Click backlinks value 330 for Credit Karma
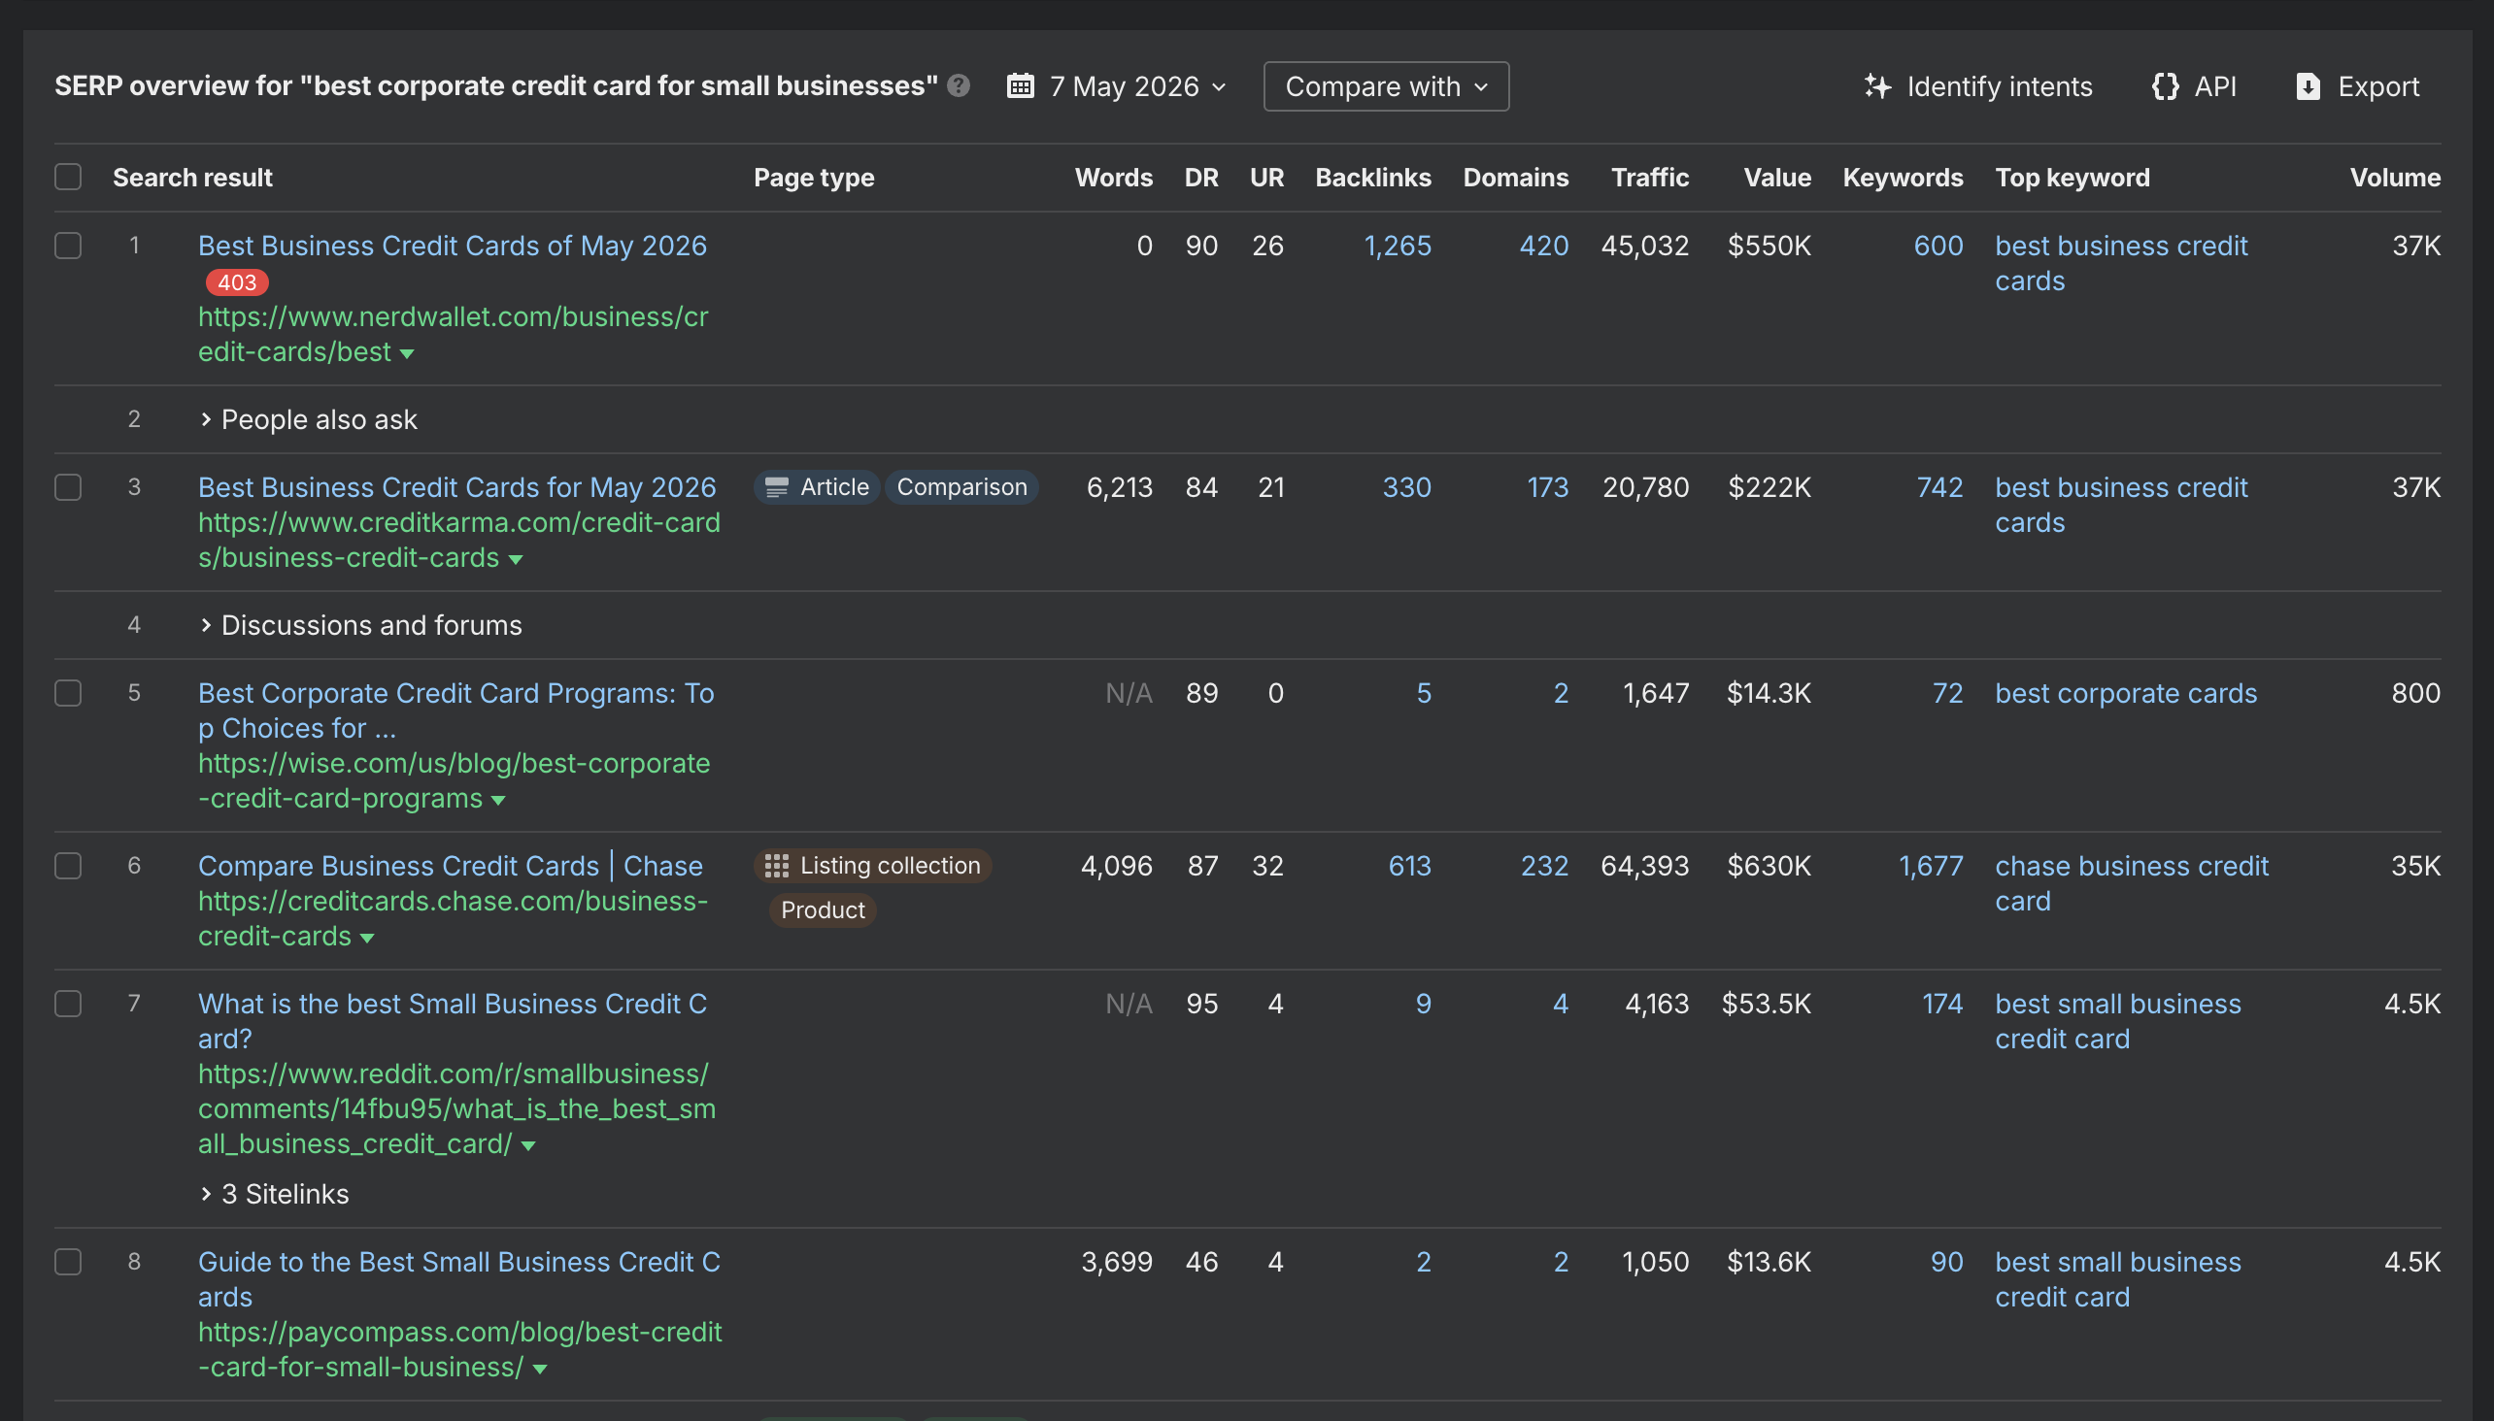This screenshot has height=1421, width=2494. click(x=1406, y=487)
